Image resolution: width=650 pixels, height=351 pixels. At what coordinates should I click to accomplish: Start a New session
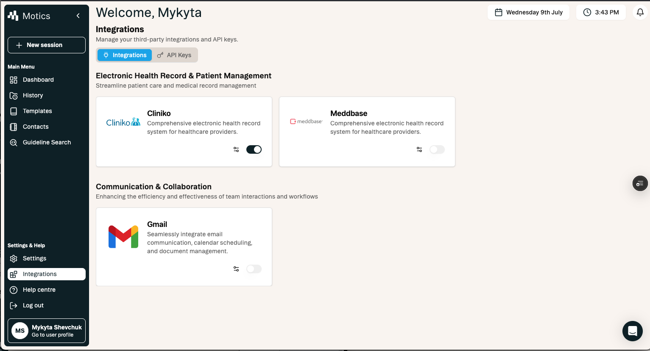click(x=47, y=45)
